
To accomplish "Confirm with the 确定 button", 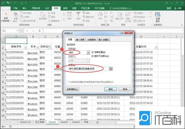I will (111, 89).
